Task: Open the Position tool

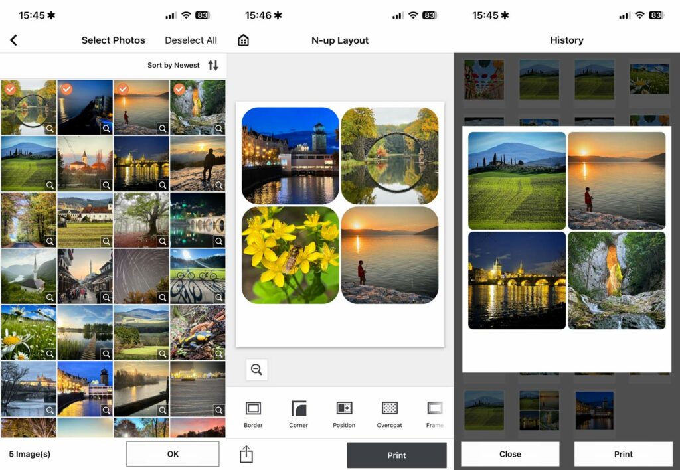Action: pos(344,414)
